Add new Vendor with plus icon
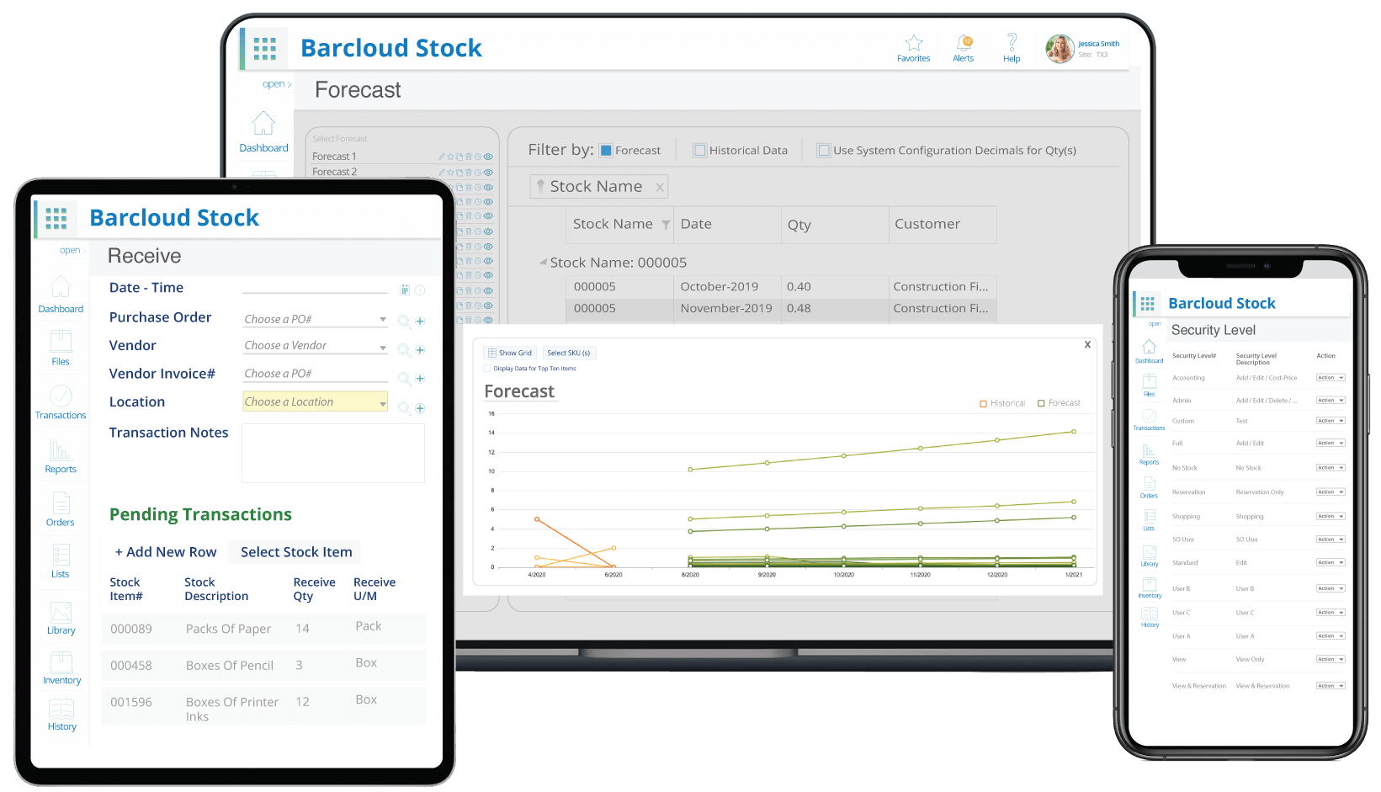The image size is (1381, 792). click(x=420, y=349)
